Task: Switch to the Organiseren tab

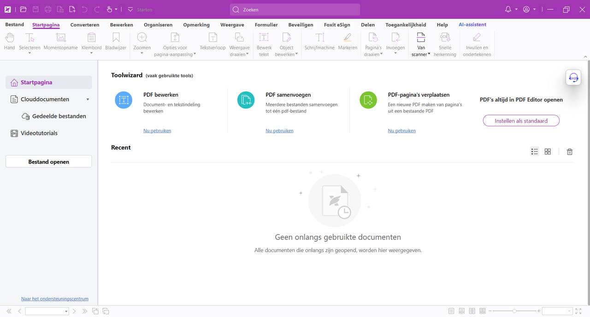Action: pos(158,25)
